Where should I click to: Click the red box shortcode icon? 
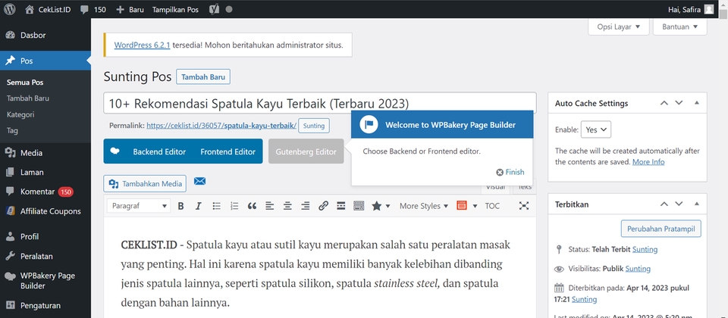(462, 206)
